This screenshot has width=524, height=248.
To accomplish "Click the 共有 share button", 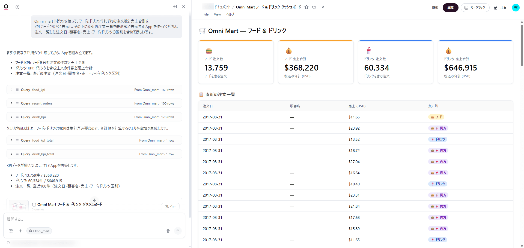I will click(500, 8).
